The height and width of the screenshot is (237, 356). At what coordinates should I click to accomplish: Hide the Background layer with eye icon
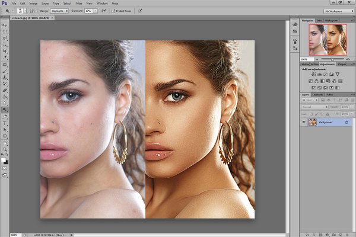point(304,122)
